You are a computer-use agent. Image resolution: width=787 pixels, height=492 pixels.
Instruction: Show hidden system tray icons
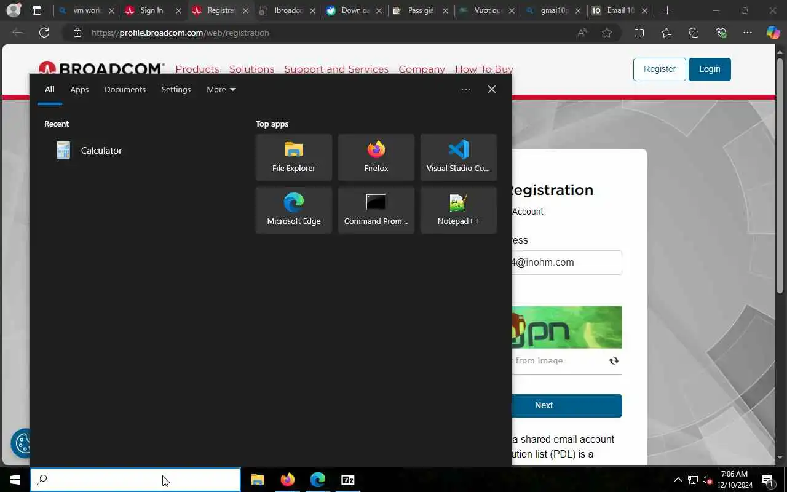[678, 480]
